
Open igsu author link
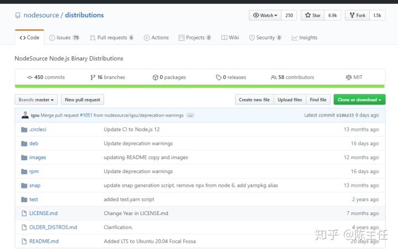(35, 115)
